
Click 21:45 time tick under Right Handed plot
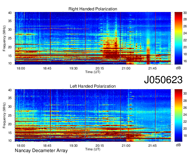tap(153, 68)
